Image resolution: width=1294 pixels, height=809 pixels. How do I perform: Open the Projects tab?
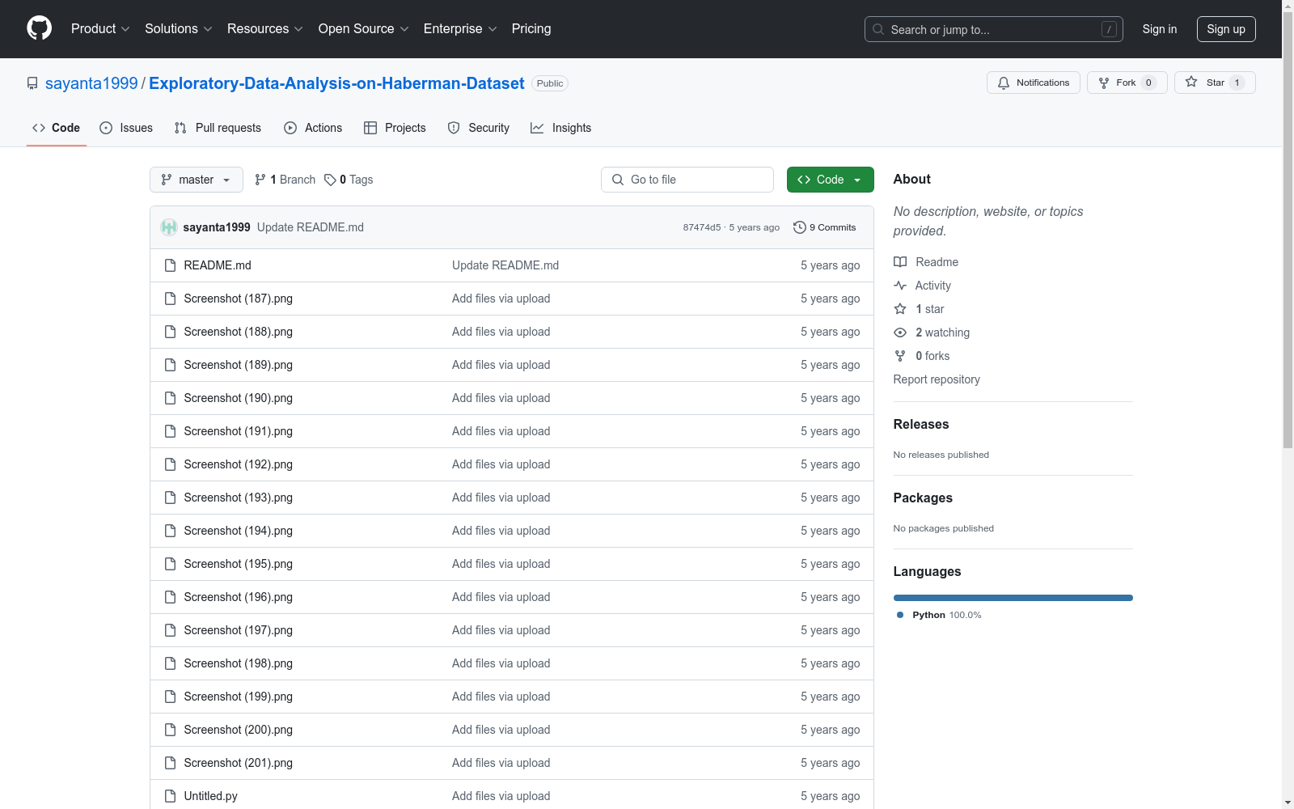click(x=395, y=128)
